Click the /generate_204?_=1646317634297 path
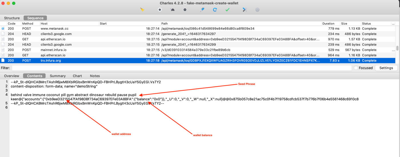 click(189, 34)
